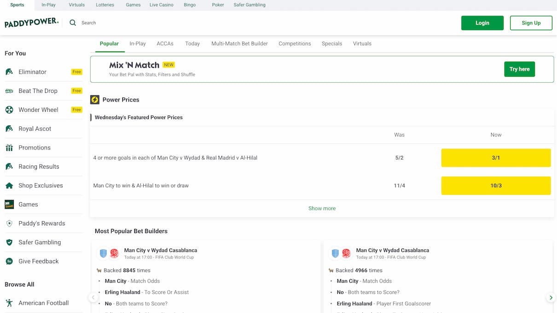Viewport: 557px width, 313px height.
Task: Click the former price 11/4
Action: 399,186
